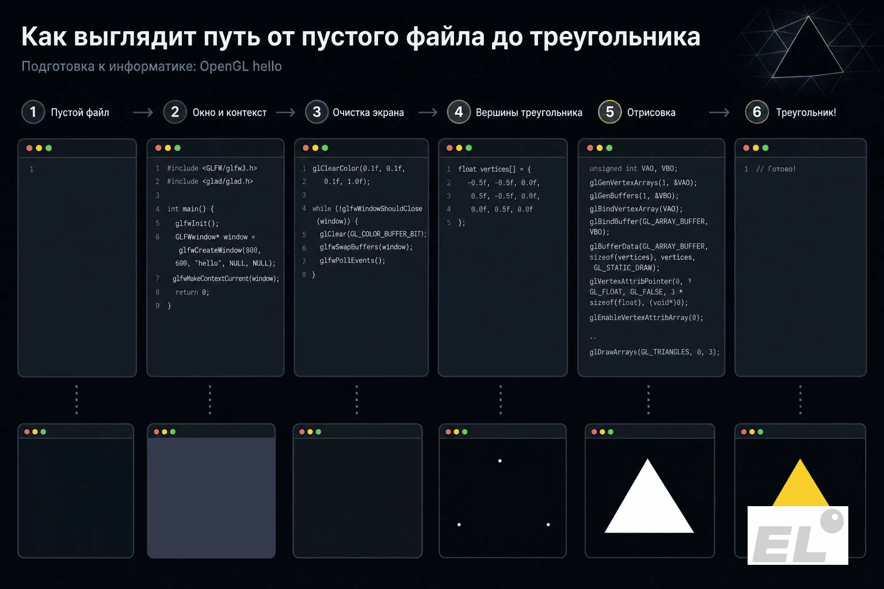
Task: Click the green dot of the glClearColor code window
Action: point(325,148)
